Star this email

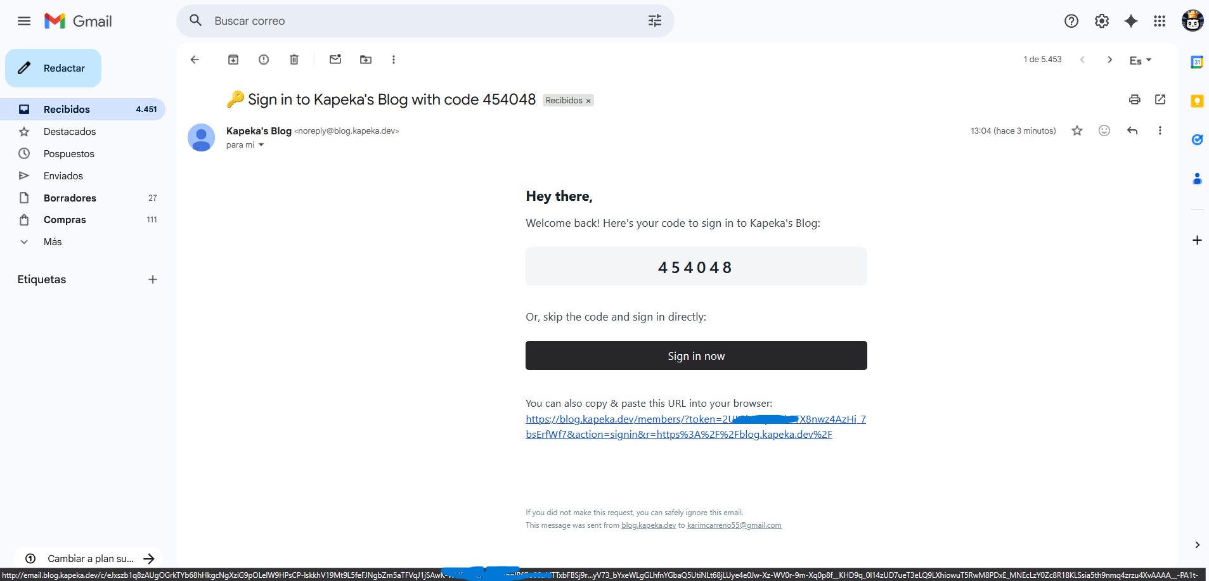tap(1077, 131)
